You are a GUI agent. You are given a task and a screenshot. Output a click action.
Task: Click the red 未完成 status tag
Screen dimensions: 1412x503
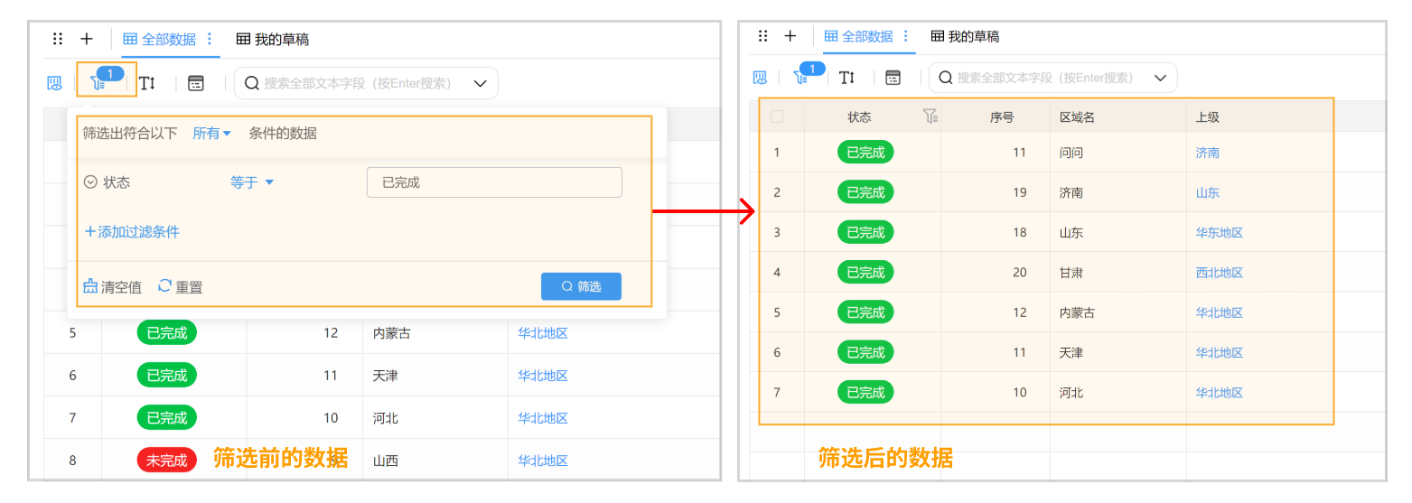point(166,460)
